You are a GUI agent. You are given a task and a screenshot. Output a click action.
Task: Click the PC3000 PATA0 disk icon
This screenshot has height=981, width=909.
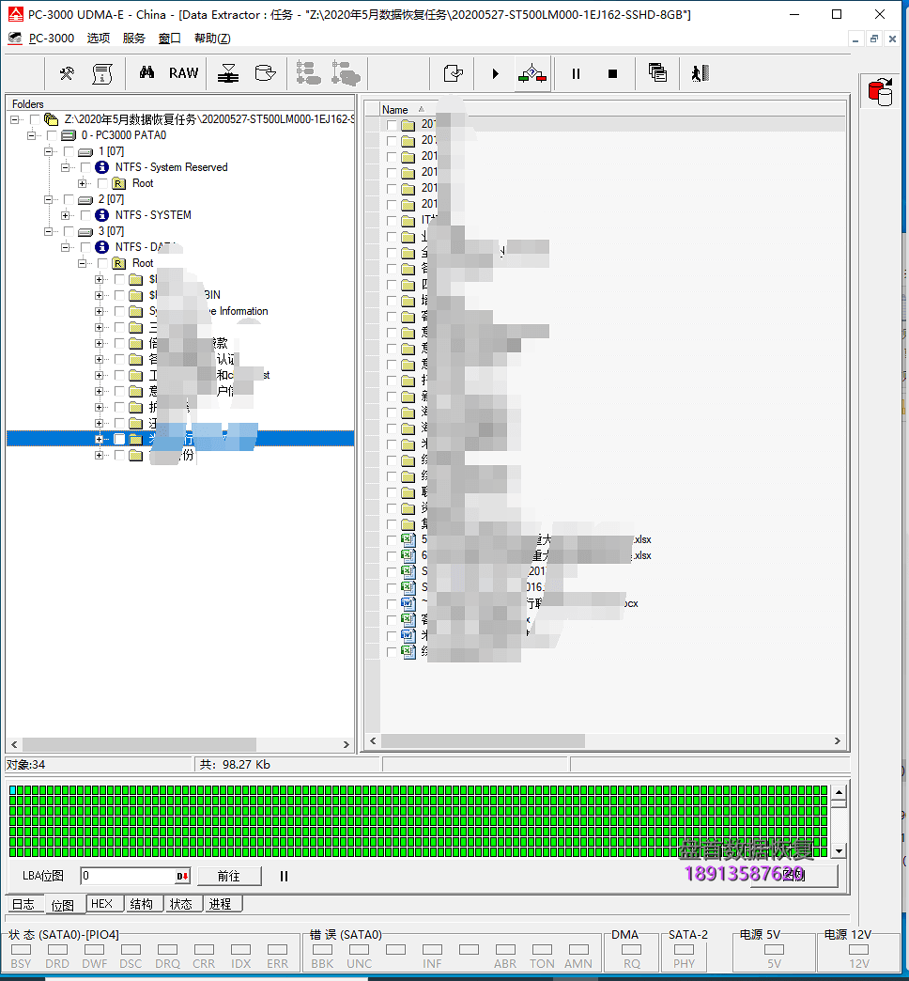click(x=69, y=135)
